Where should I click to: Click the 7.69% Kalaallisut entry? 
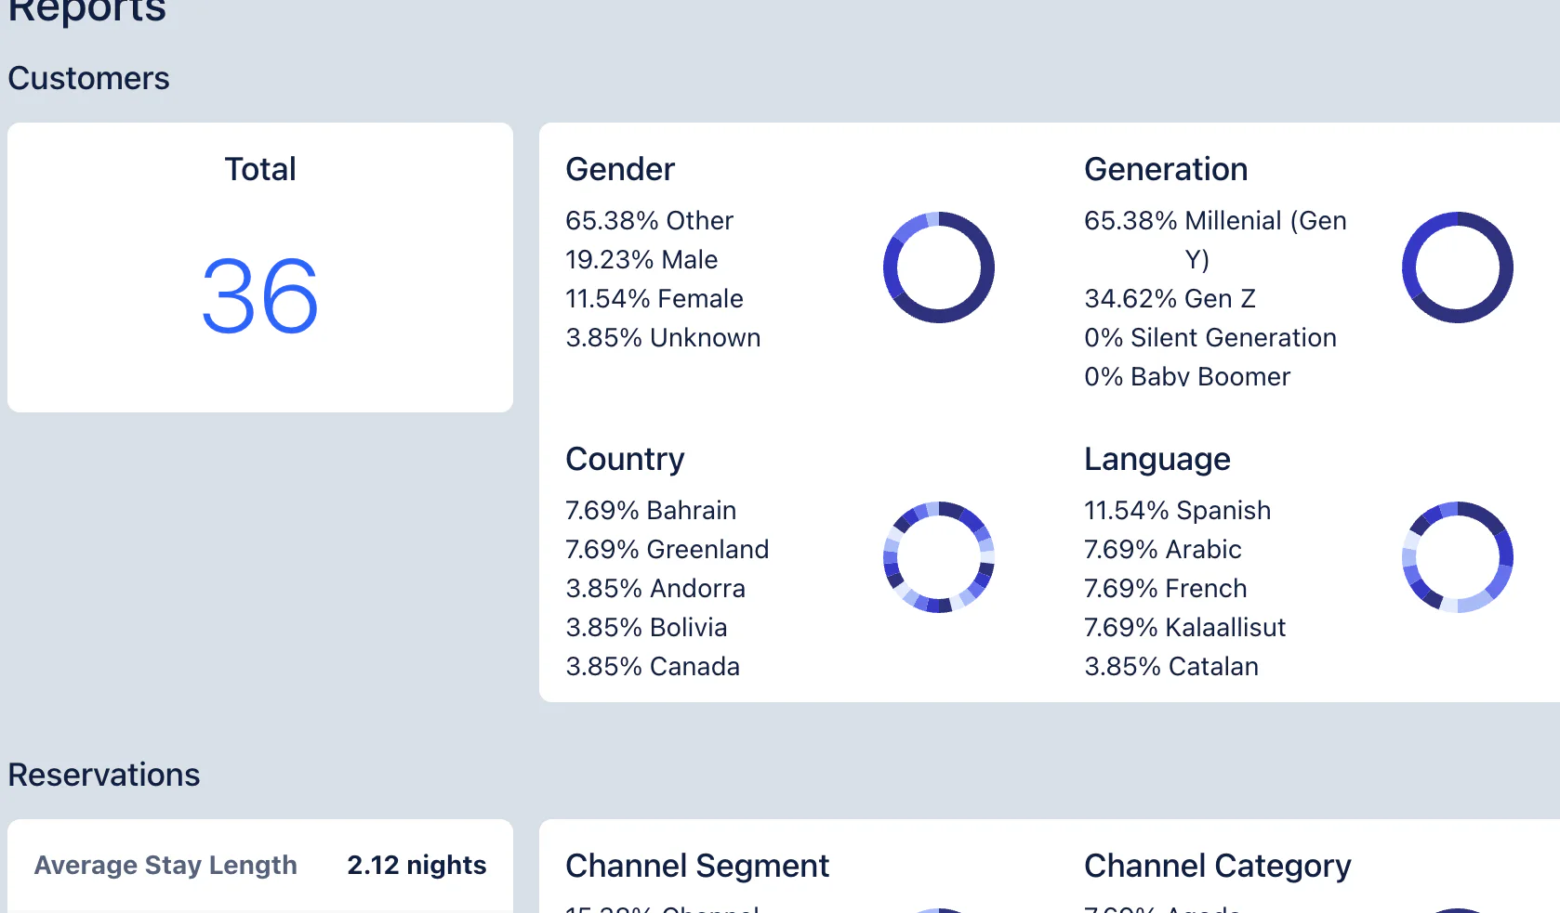1184,628
